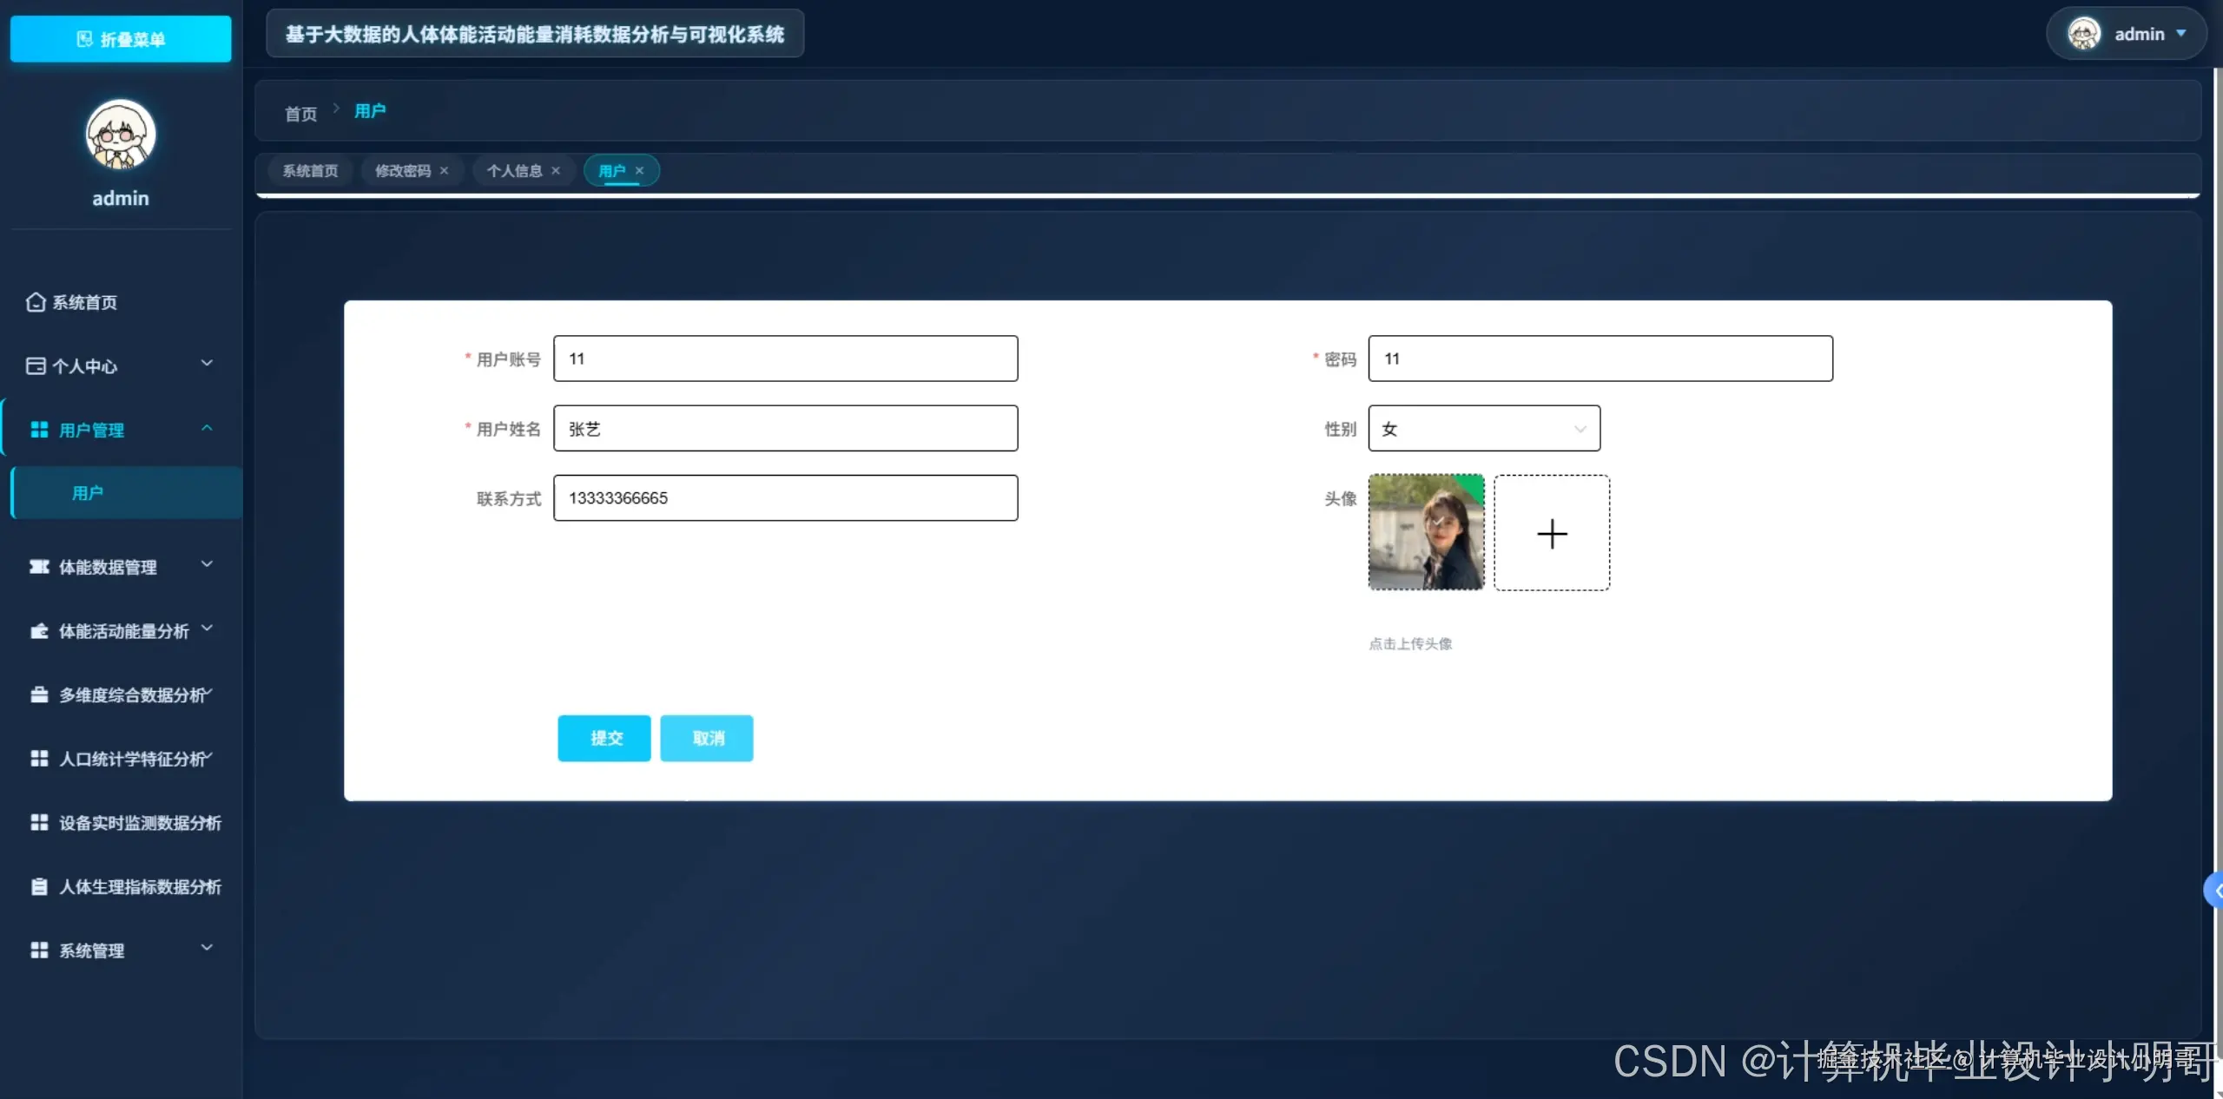Click the 提交 submit button

click(604, 738)
